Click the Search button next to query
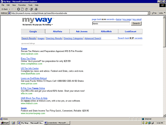This screenshot has width=166, height=125. (x=136, y=24)
